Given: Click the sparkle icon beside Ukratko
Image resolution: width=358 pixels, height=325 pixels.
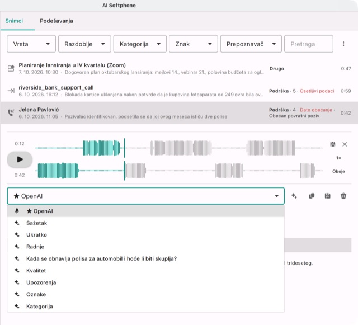Looking at the screenshot, I should click(x=17, y=235).
